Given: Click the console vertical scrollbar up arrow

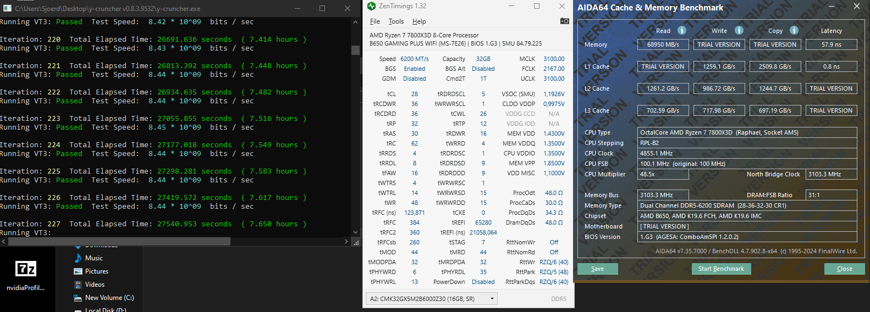Looking at the screenshot, I should [355, 22].
